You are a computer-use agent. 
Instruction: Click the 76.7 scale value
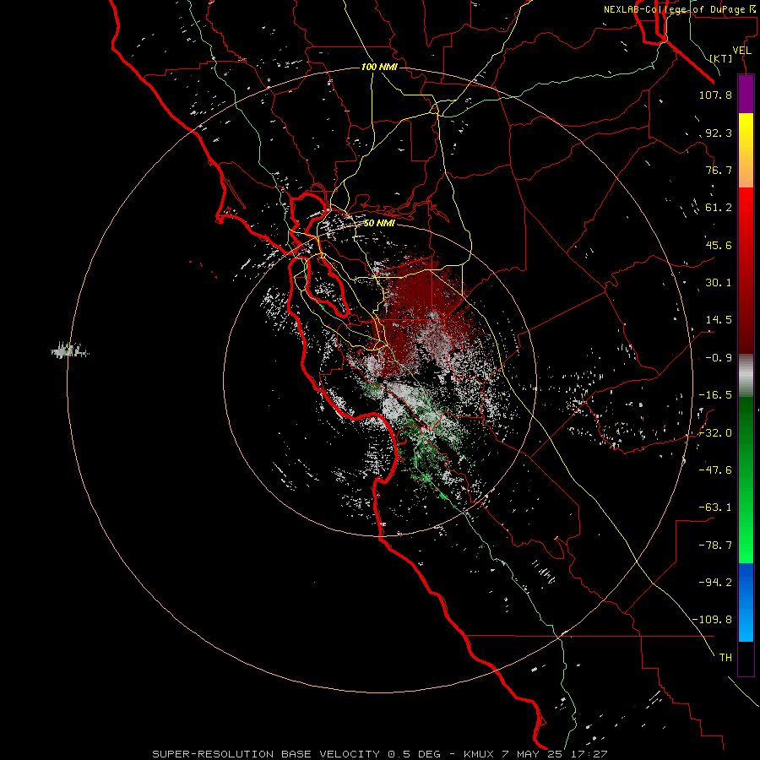tap(719, 170)
